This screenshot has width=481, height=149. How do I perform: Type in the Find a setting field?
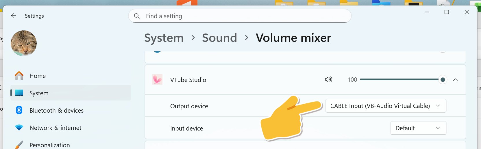(243, 16)
